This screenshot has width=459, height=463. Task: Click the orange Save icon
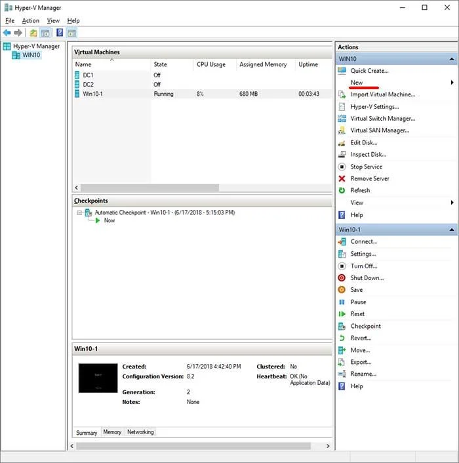click(342, 290)
